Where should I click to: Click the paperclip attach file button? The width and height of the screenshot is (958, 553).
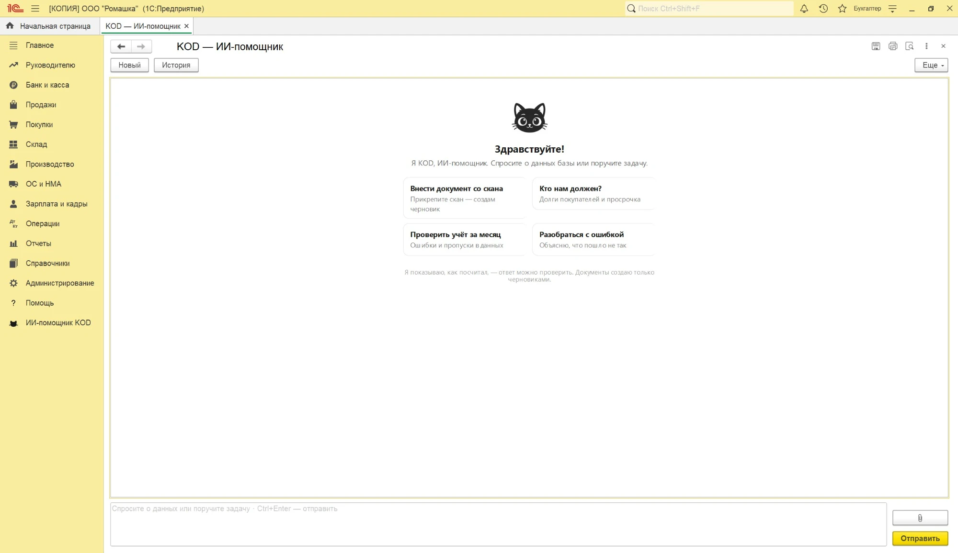pos(920,518)
